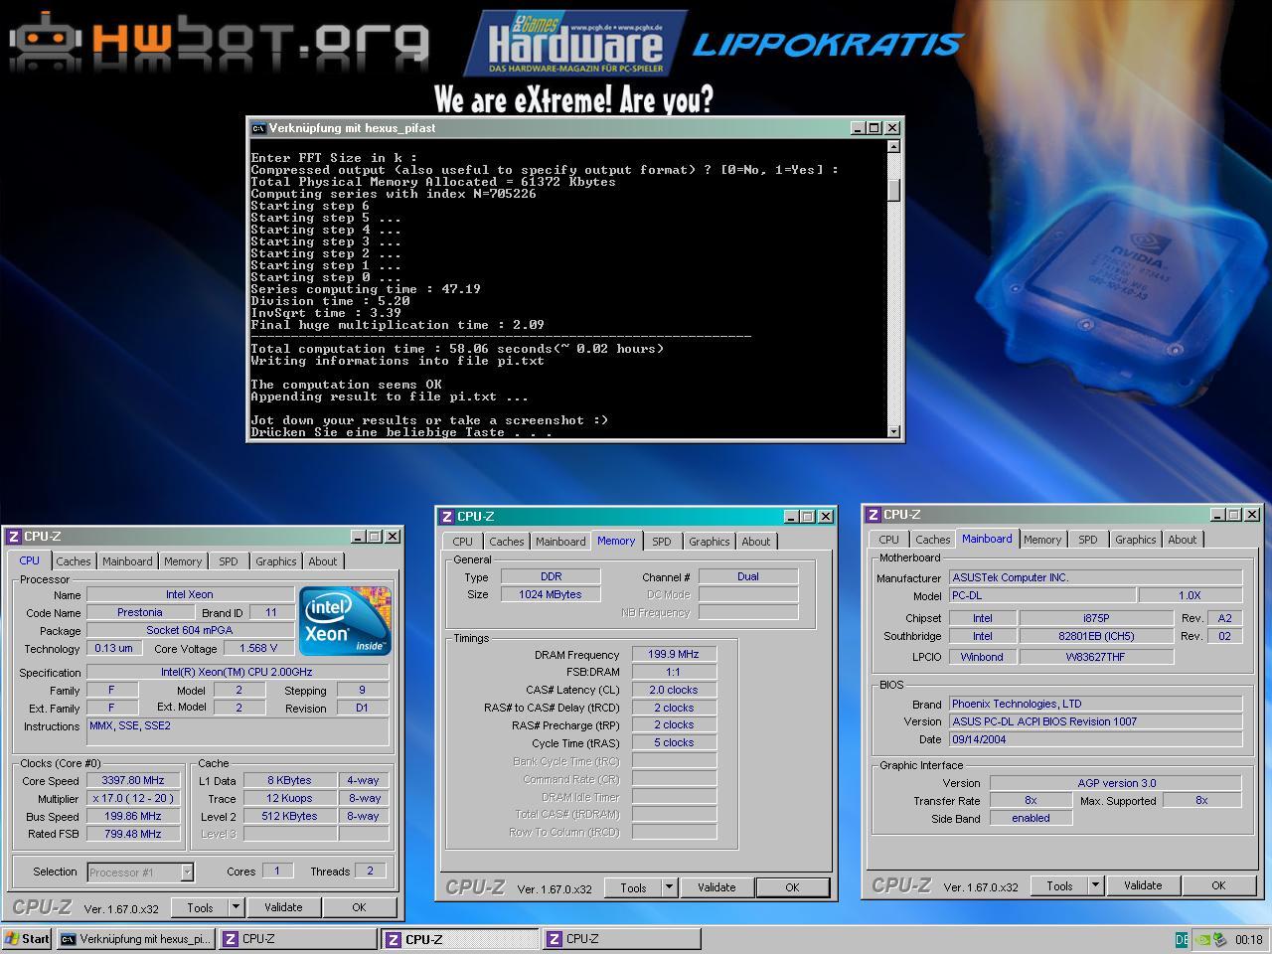Image resolution: width=1272 pixels, height=954 pixels.
Task: Open the Caches tab in CPU window
Action: pyautogui.click(x=73, y=561)
